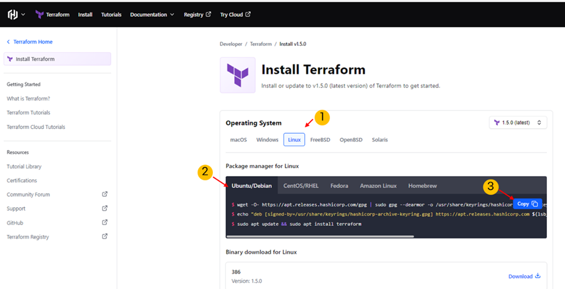Image resolution: width=565 pixels, height=289 pixels.
Task: Click the Version: 1.5.0 text
Action: click(x=246, y=281)
